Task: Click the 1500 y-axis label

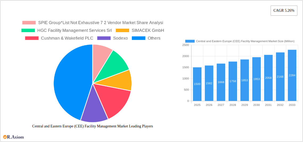Action: (x=186, y=67)
